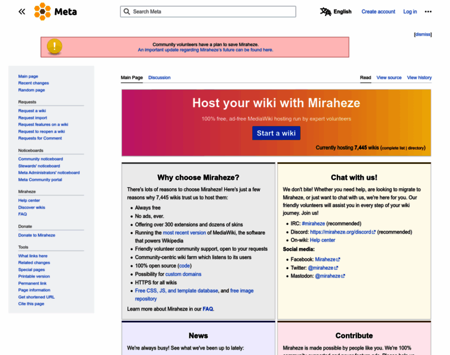Open FAQ link below the reasons list

pos(208,309)
